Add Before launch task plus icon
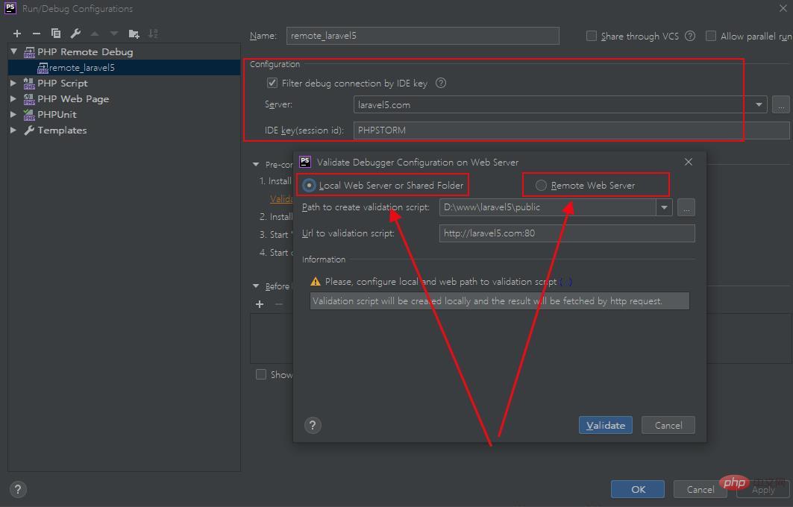The height and width of the screenshot is (507, 793). [260, 304]
